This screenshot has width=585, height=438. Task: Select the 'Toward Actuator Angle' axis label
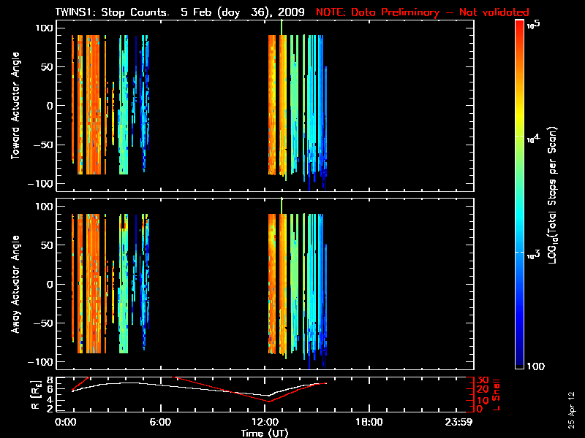tap(15, 106)
